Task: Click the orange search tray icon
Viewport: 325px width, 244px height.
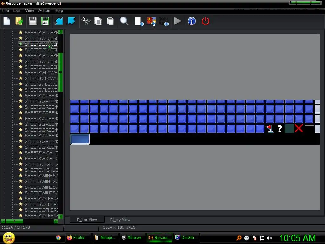Action: pyautogui.click(x=239, y=238)
